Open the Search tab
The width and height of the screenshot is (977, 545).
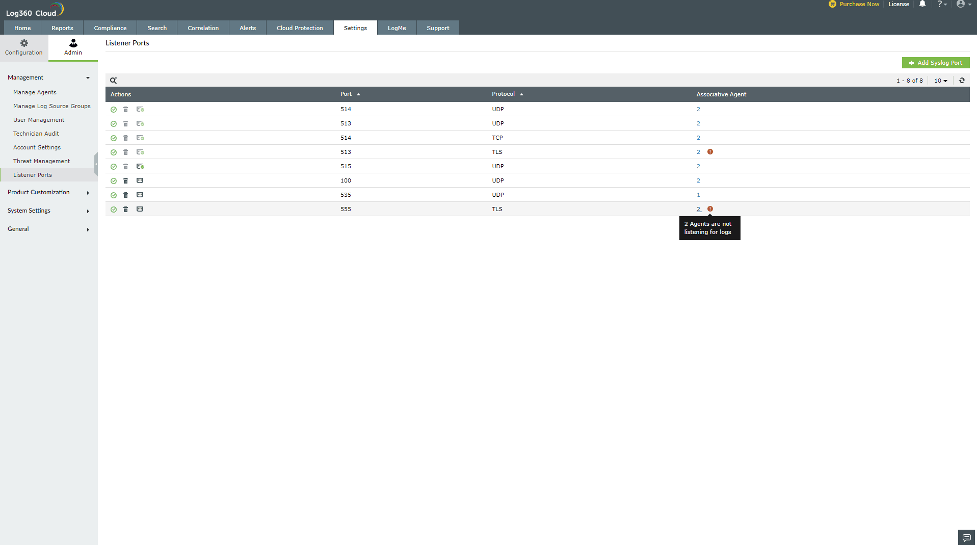(x=157, y=28)
